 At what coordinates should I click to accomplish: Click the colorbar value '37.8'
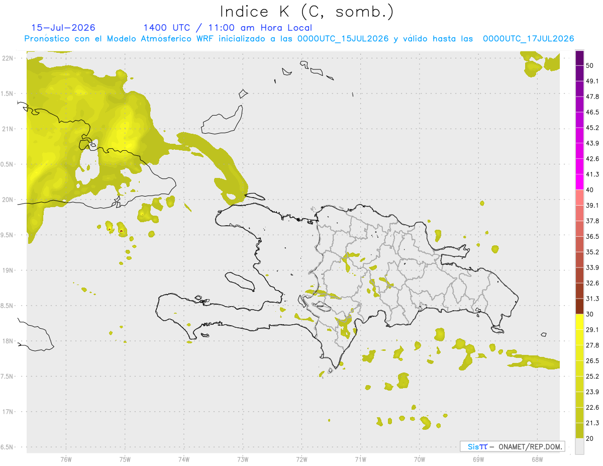(x=592, y=221)
